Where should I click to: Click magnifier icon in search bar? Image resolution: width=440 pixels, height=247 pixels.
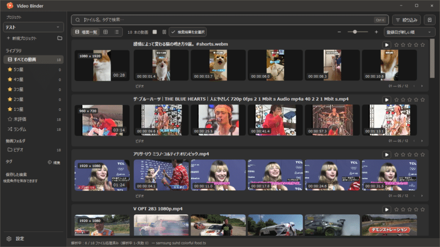point(78,20)
